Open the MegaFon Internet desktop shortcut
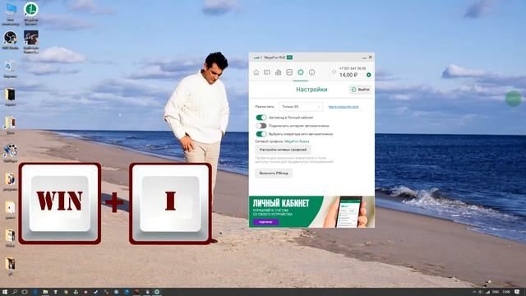526x296 pixels. tap(31, 14)
